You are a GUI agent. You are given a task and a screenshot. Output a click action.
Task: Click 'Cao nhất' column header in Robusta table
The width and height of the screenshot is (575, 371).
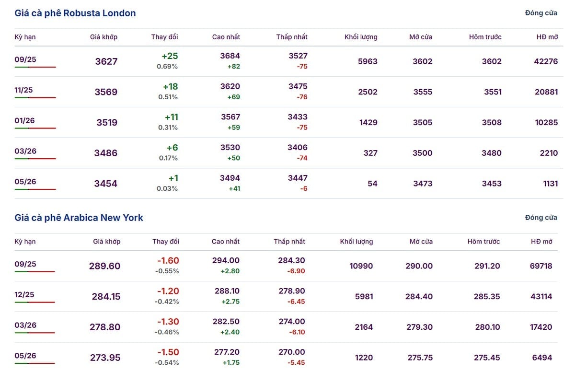tap(226, 37)
